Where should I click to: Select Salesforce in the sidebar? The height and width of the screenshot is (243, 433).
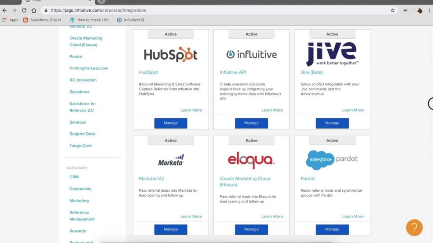(x=79, y=92)
